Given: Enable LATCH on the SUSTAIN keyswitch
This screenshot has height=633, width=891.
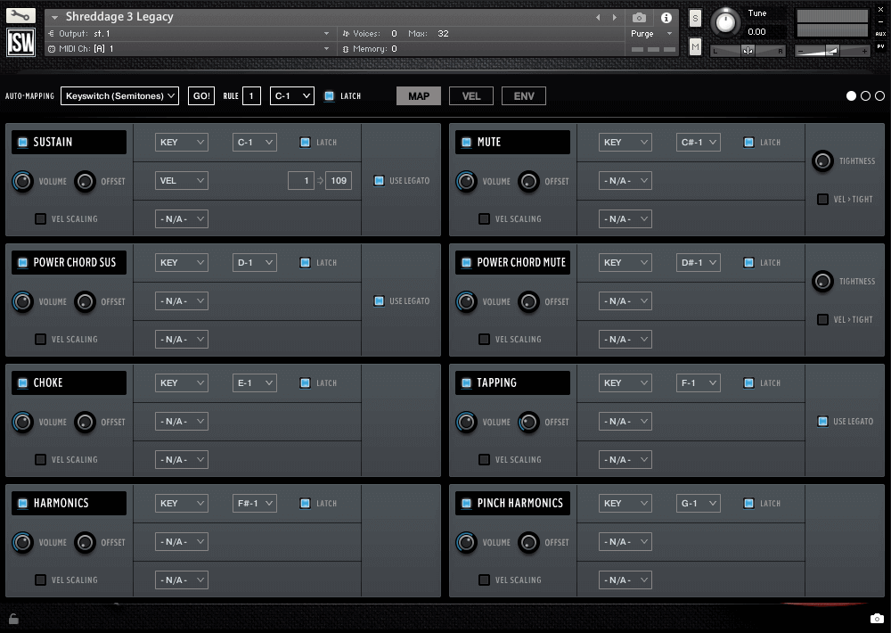Looking at the screenshot, I should (x=303, y=141).
